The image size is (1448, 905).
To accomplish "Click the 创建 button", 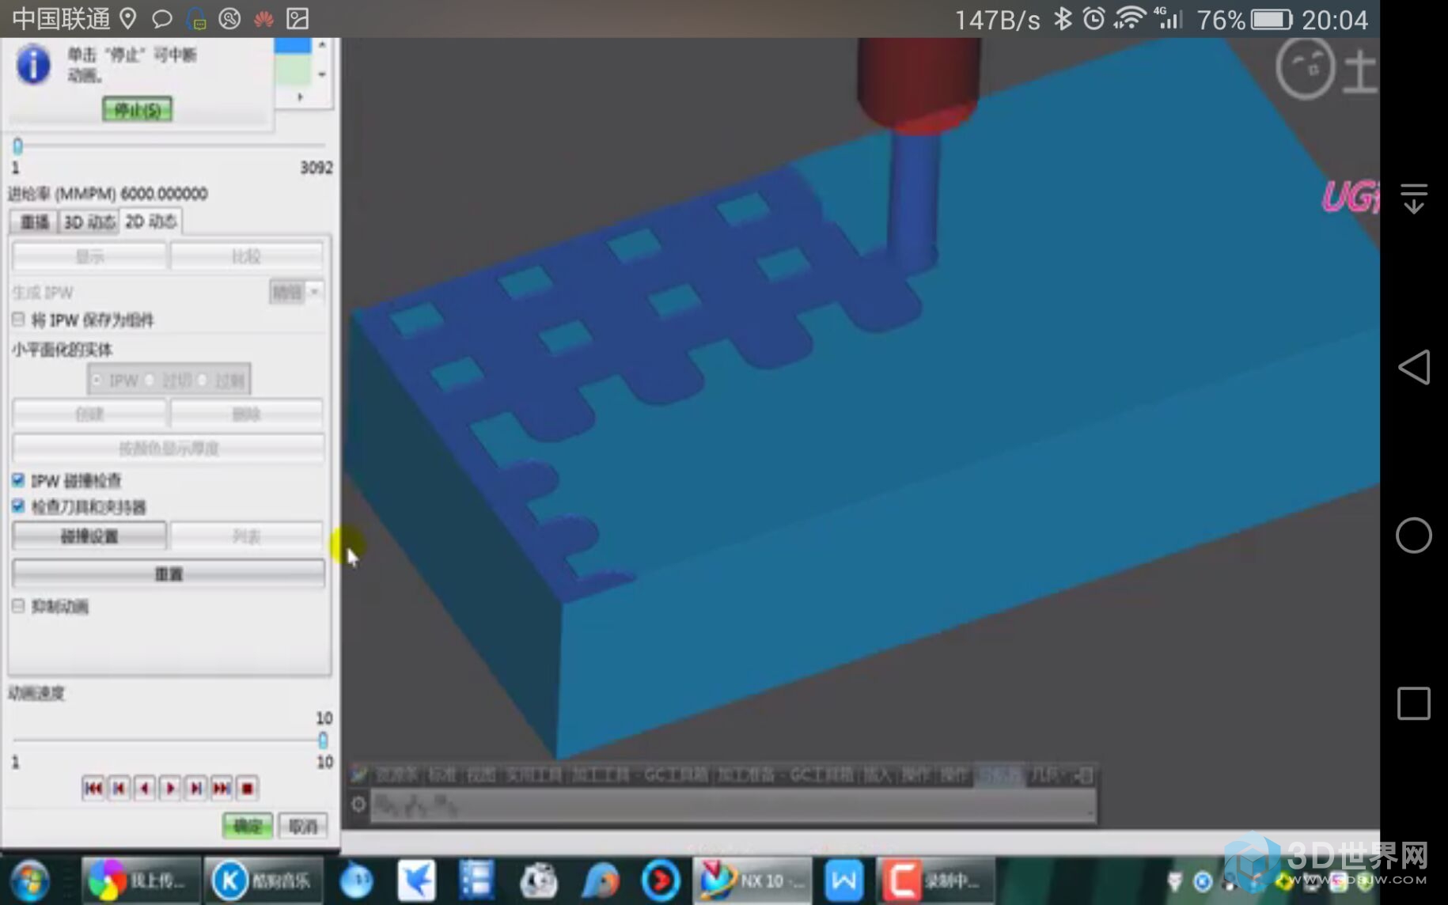I will pyautogui.click(x=89, y=414).
